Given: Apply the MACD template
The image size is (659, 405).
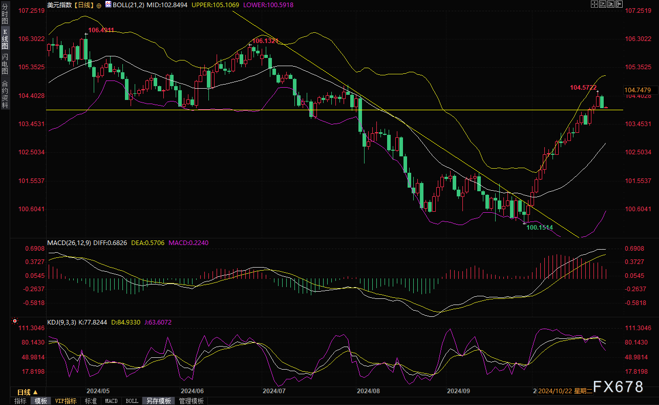Looking at the screenshot, I should (x=111, y=401).
